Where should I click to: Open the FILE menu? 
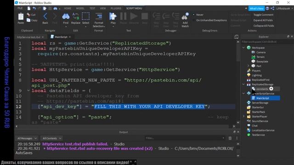[x=20, y=8]
